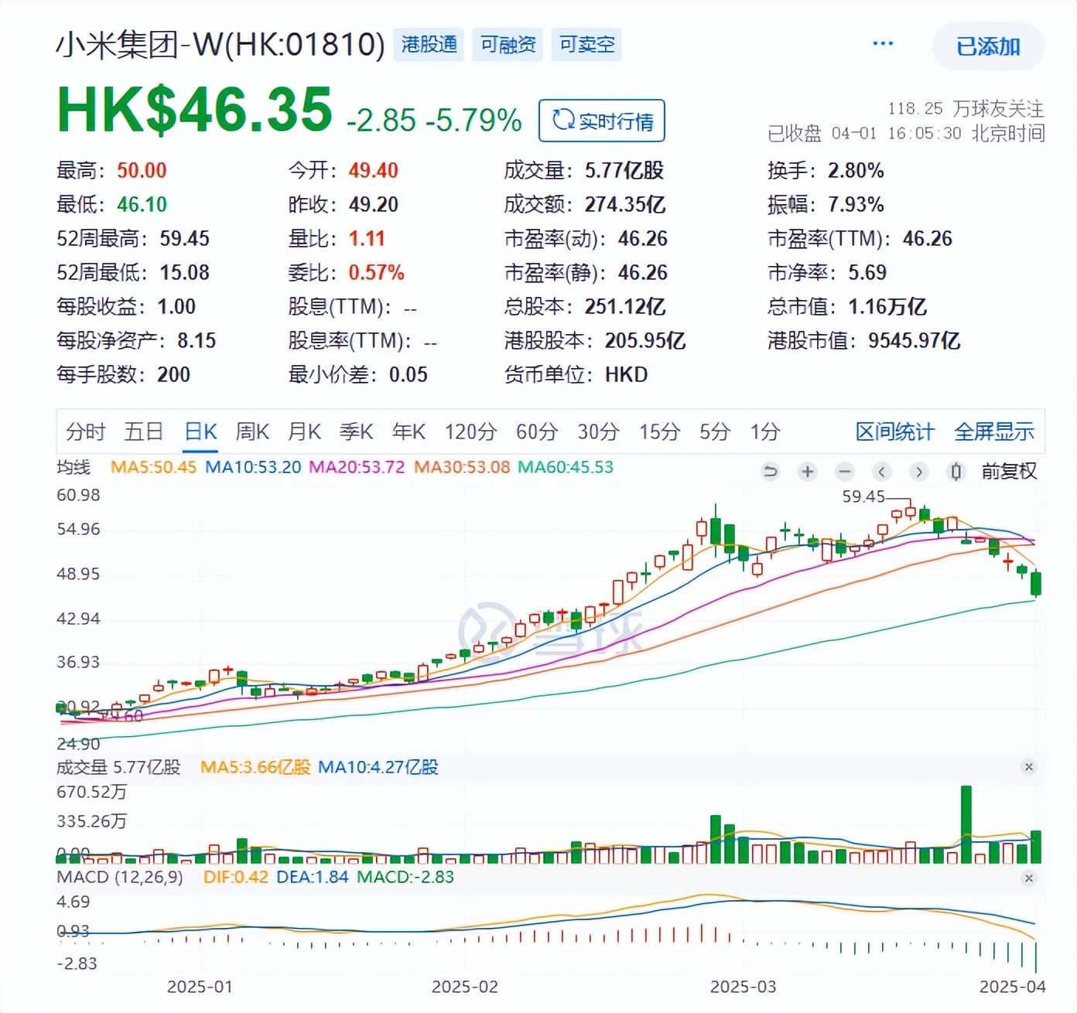The image size is (1077, 1013).
Task: Click the 港股通 tag next to the stock name
Action: pos(429,44)
